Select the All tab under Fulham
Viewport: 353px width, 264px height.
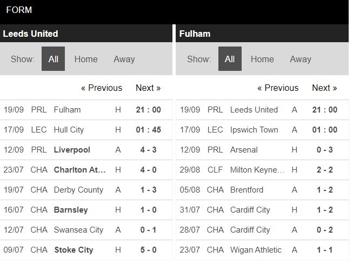[230, 59]
